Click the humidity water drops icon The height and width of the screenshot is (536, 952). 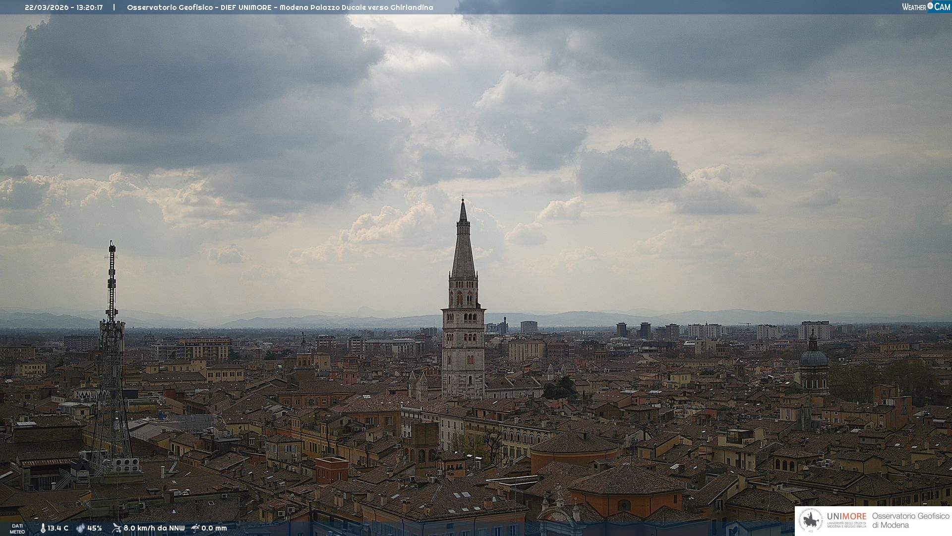[80, 528]
